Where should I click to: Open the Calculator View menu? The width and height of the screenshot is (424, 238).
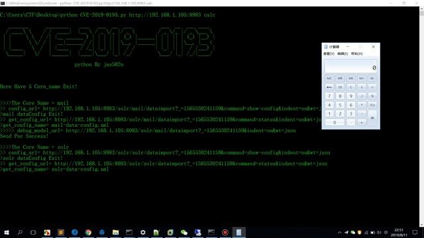pyautogui.click(x=329, y=54)
